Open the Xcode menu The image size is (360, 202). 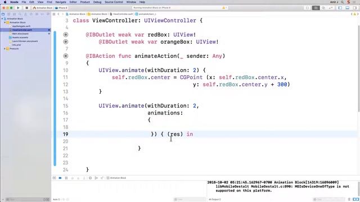click(14, 2)
